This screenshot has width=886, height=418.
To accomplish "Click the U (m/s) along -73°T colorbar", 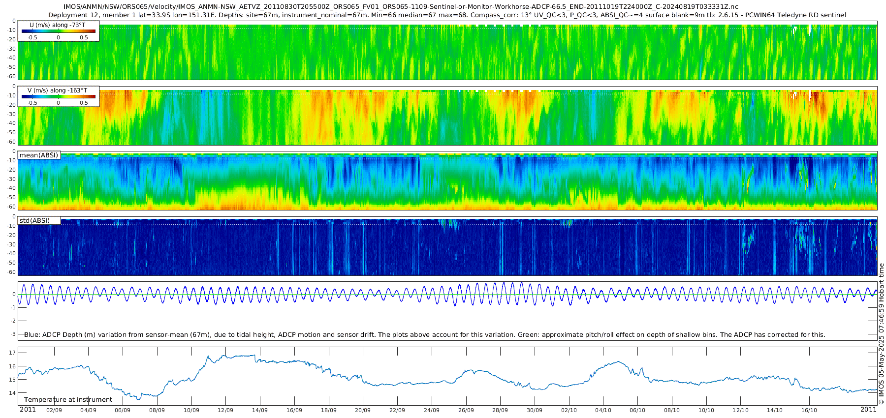I will click(x=58, y=31).
